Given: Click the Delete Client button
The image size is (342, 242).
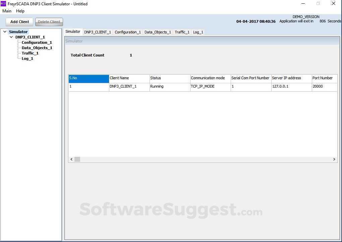Looking at the screenshot, I should point(49,21).
